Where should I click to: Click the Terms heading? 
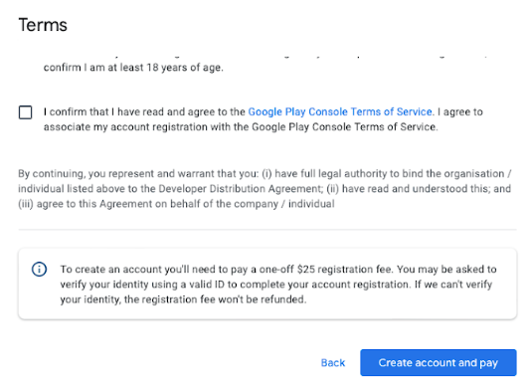pos(43,25)
